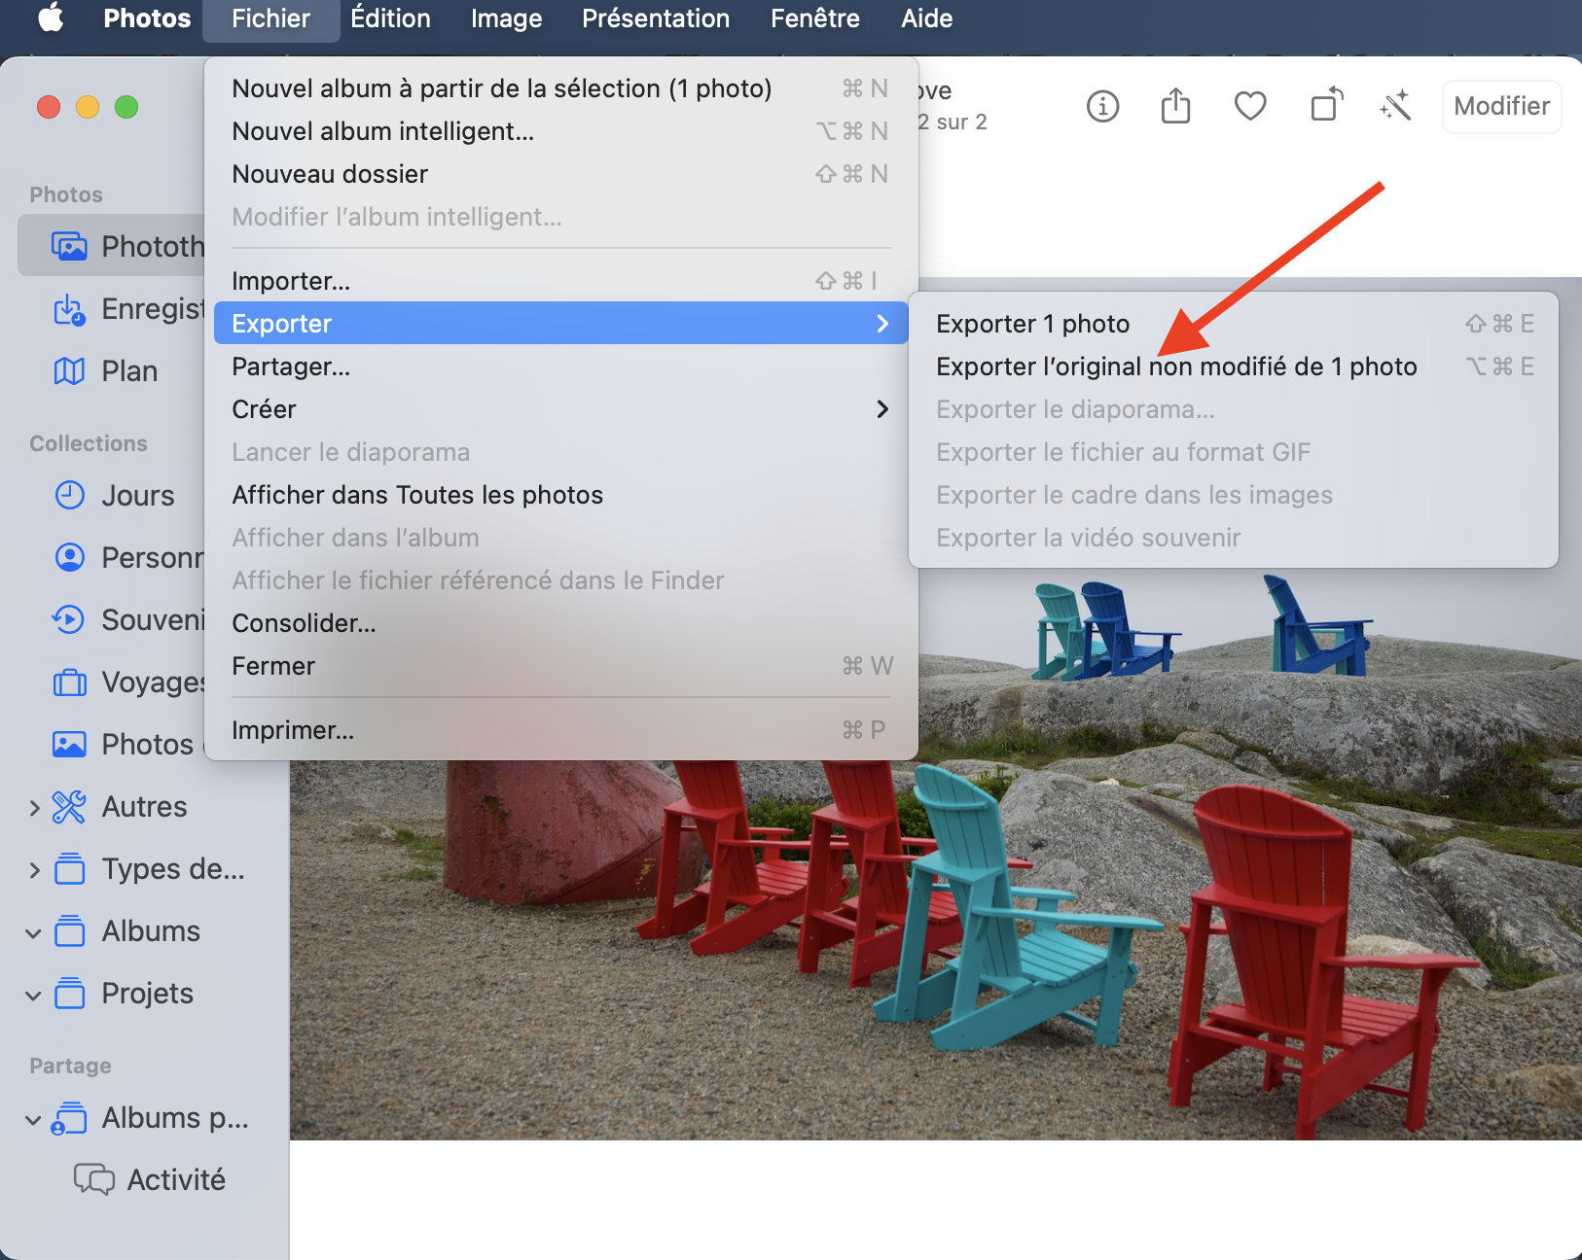Click the Types de... folder icon
Screen dimensions: 1582x1260
pos(69,869)
